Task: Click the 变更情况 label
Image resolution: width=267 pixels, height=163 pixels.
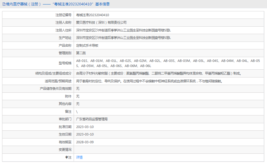Action: pos(65,150)
